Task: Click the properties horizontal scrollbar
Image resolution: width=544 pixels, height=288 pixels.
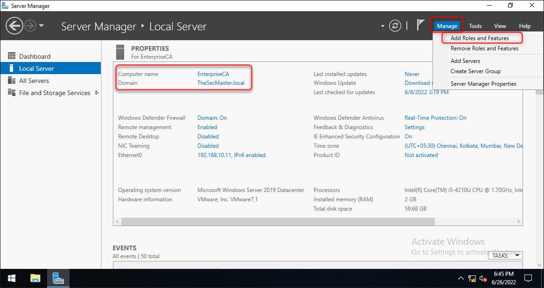Action: (x=278, y=221)
